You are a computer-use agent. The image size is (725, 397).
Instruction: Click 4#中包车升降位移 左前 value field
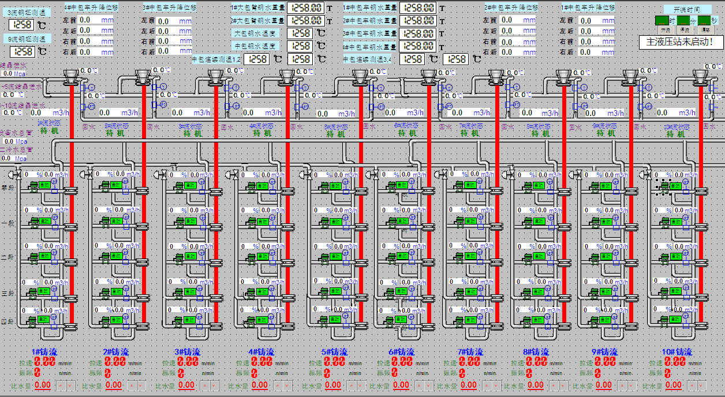click(96, 20)
